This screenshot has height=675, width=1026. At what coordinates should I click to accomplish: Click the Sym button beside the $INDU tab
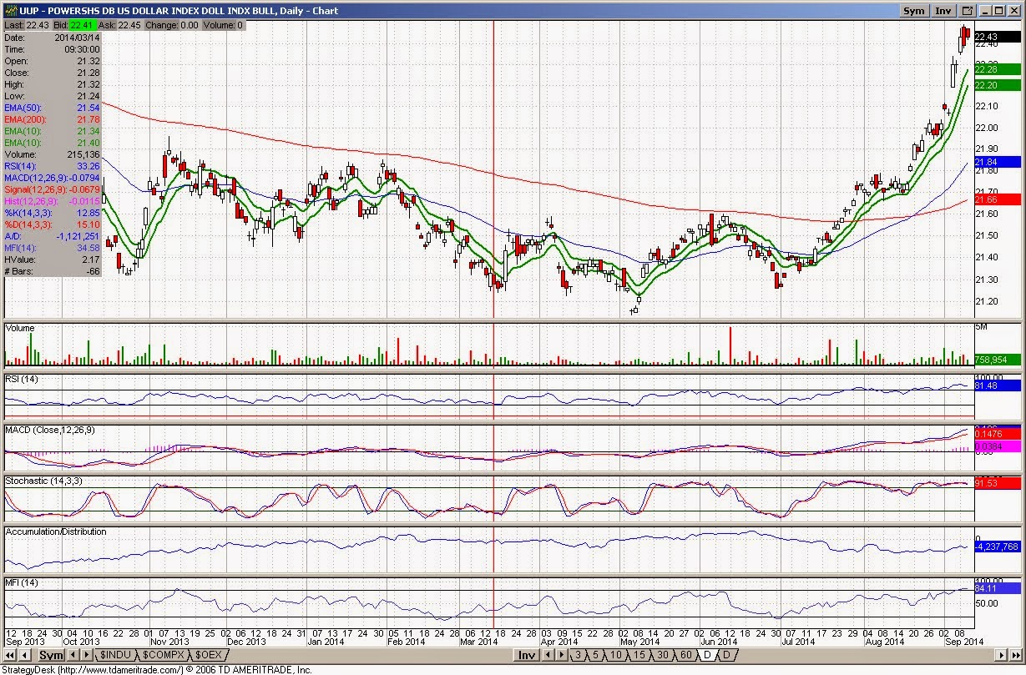(51, 655)
